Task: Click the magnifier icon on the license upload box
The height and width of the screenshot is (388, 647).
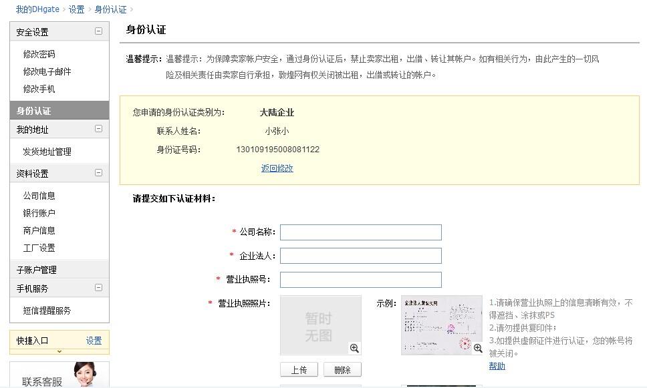Action: coord(354,348)
